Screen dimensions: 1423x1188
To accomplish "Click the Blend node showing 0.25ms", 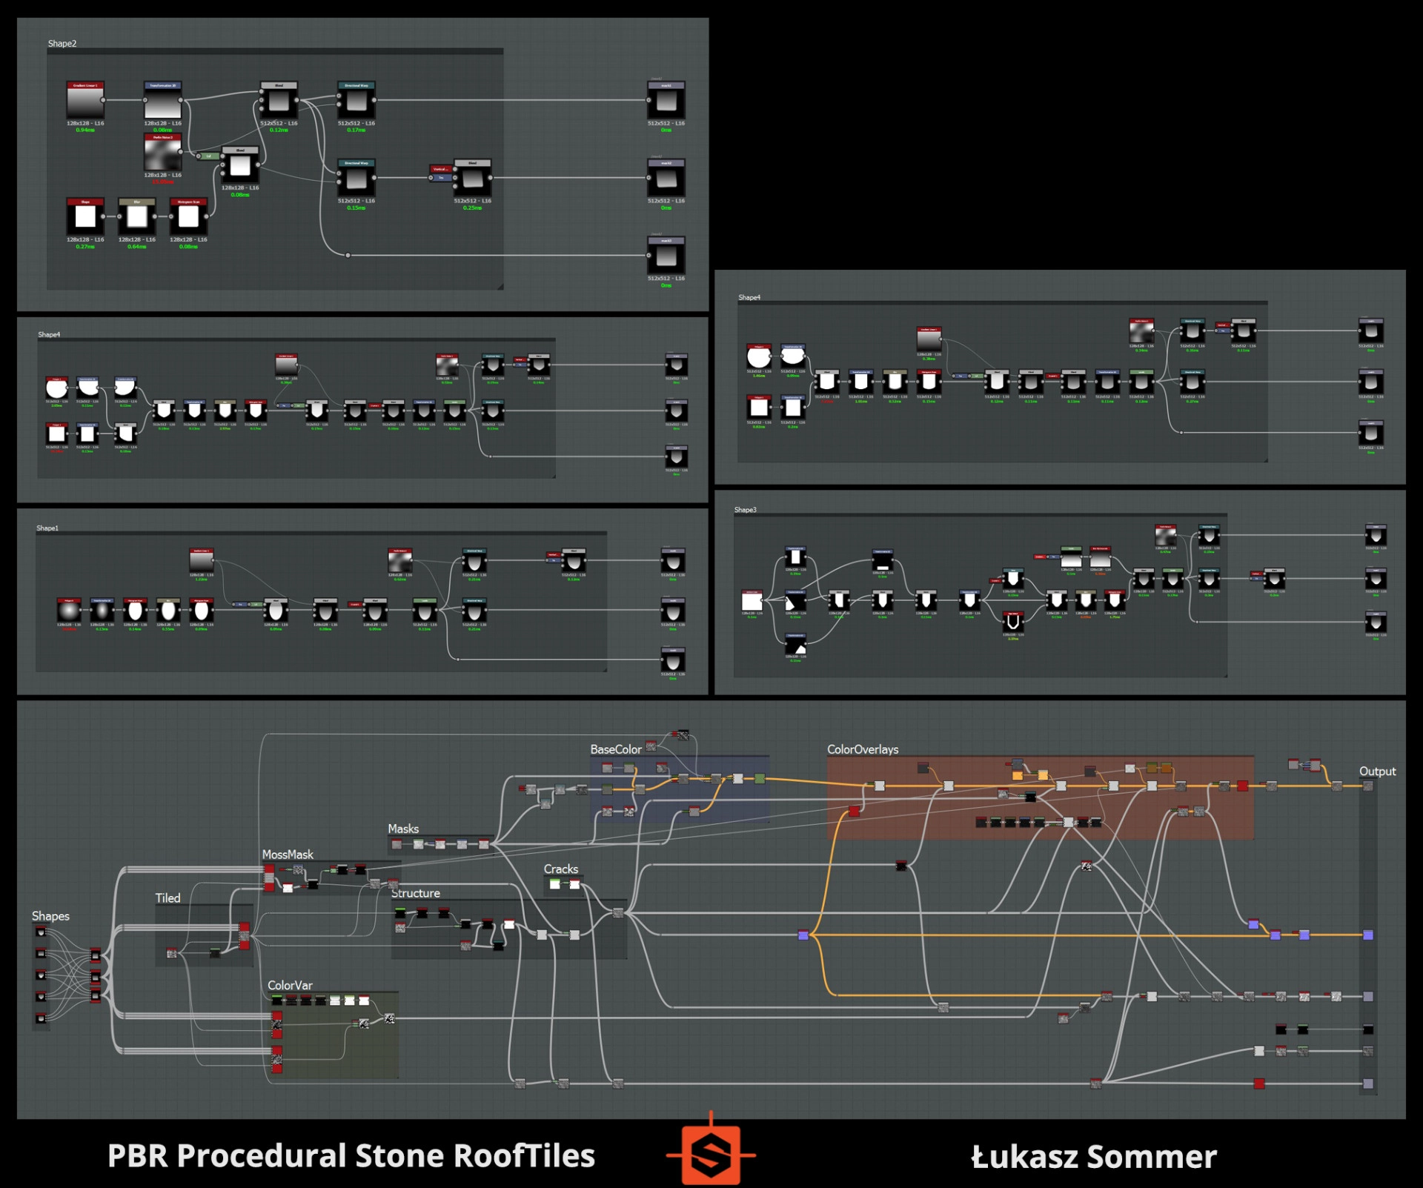I will pos(472,178).
